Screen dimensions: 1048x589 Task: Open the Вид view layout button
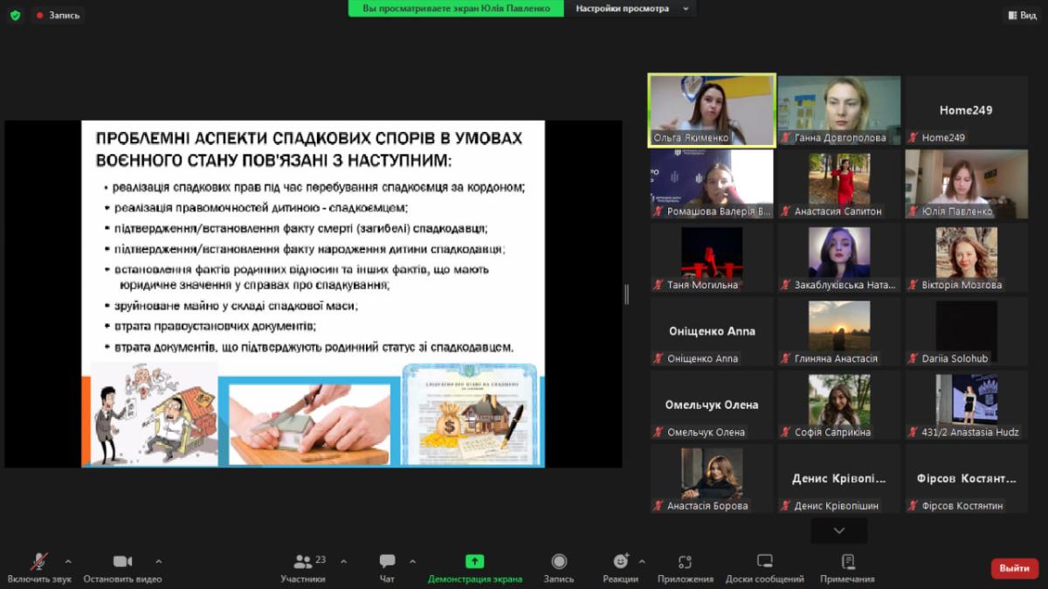pos(1022,15)
